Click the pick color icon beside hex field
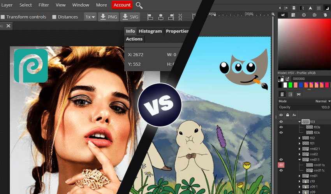The width and height of the screenshot is (331, 194). click(287, 79)
